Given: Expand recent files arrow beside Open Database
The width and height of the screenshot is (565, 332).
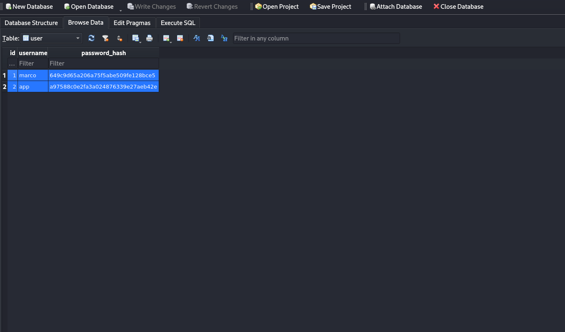Looking at the screenshot, I should click(121, 9).
